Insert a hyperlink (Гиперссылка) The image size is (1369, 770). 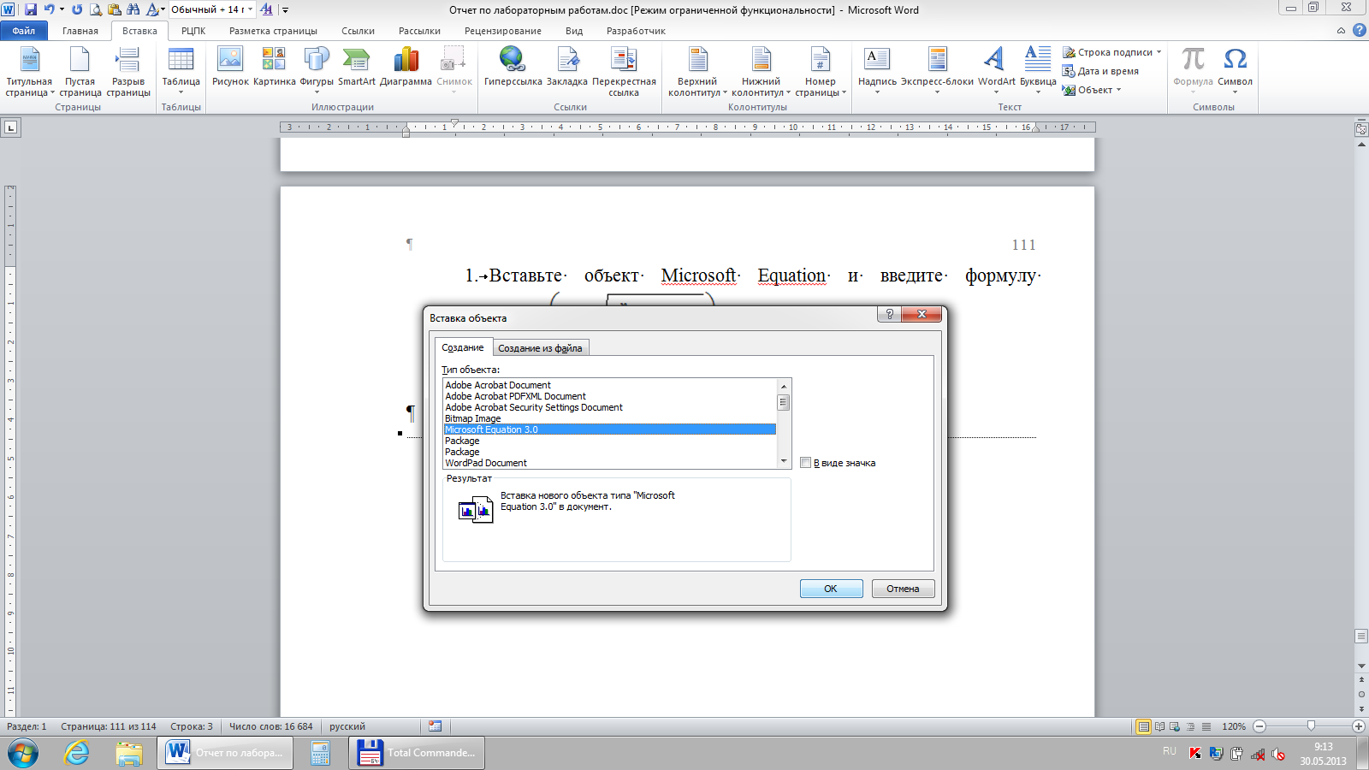tap(513, 68)
